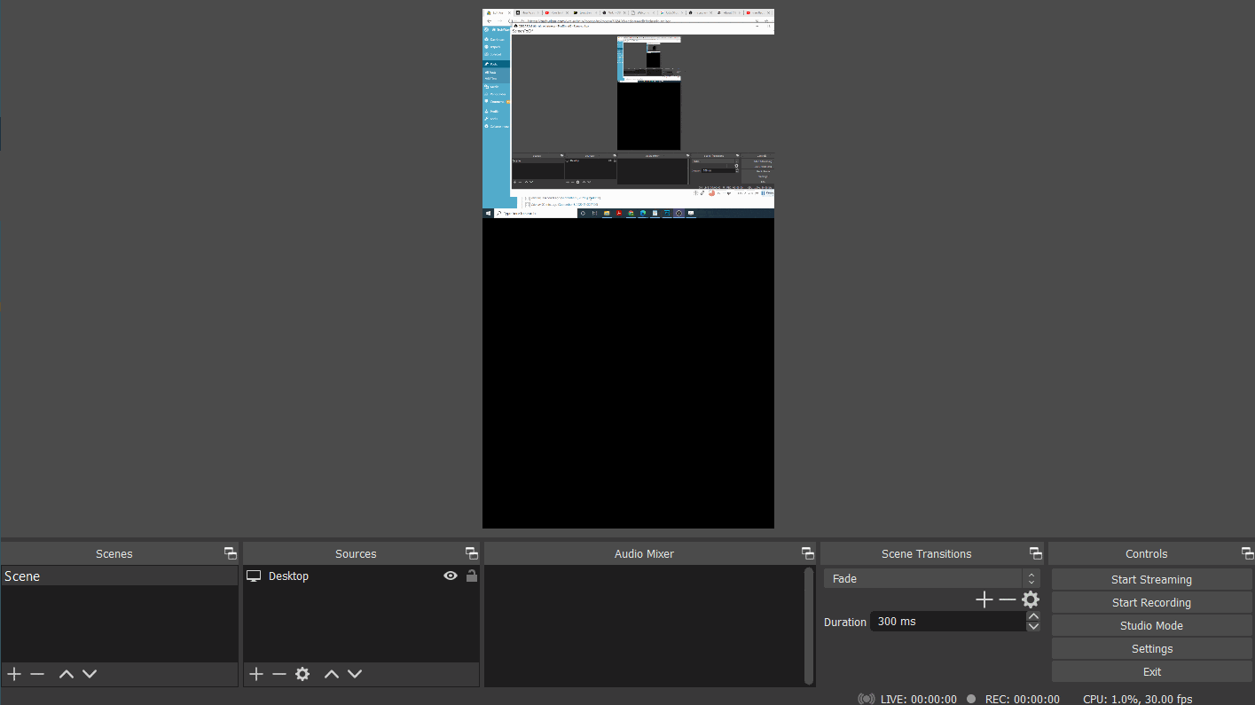Click the Controls panel title
The width and height of the screenshot is (1255, 705).
click(1147, 553)
